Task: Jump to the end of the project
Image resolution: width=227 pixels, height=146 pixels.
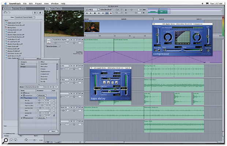Action: click(103, 13)
